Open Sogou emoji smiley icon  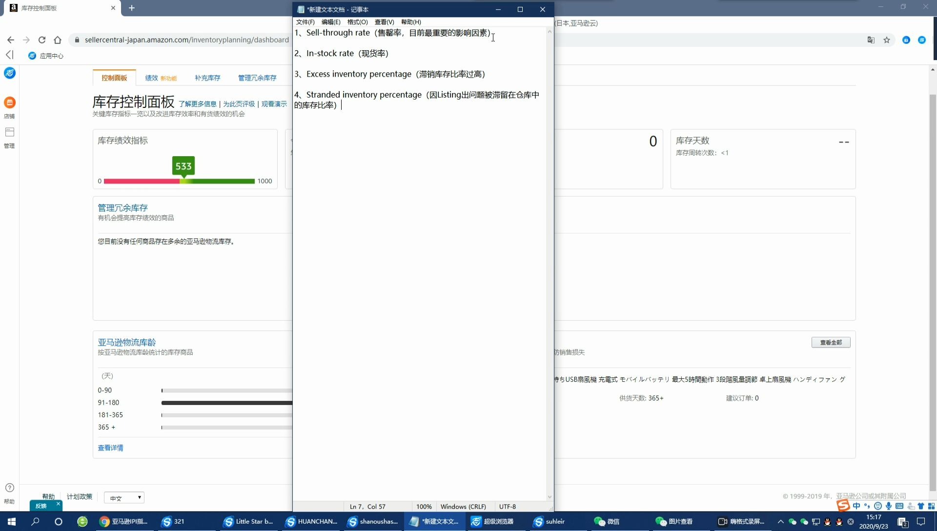click(878, 506)
